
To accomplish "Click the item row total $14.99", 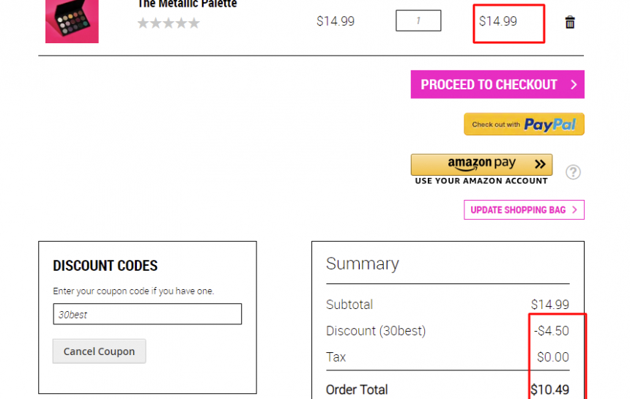I will (x=498, y=21).
